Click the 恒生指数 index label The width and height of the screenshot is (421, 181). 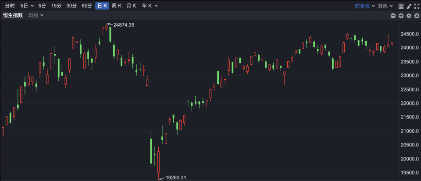13,15
